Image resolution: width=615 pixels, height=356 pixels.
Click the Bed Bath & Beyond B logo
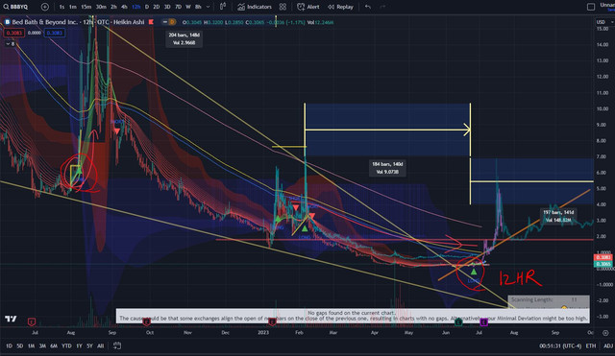(x=7, y=22)
